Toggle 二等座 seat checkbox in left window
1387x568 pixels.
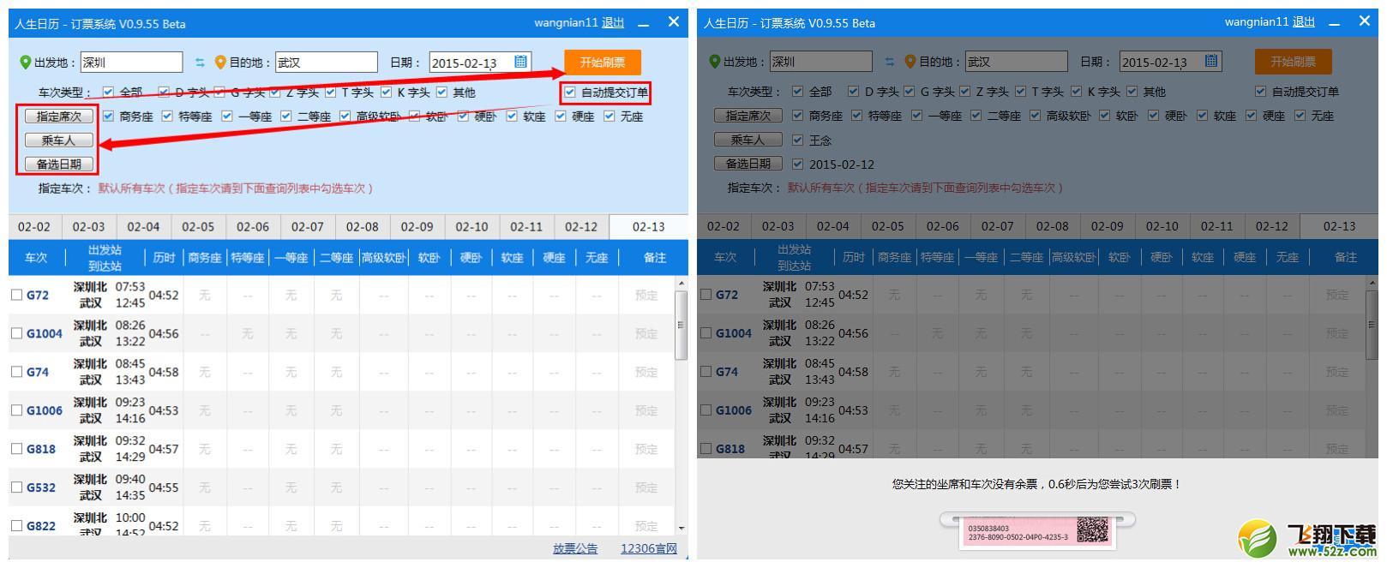[x=285, y=117]
